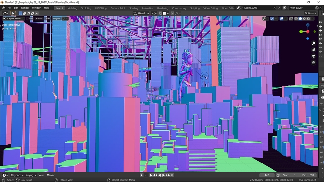The height and width of the screenshot is (182, 324).
Task: Open the Global transform orientation dropdown
Action: tap(142, 13)
